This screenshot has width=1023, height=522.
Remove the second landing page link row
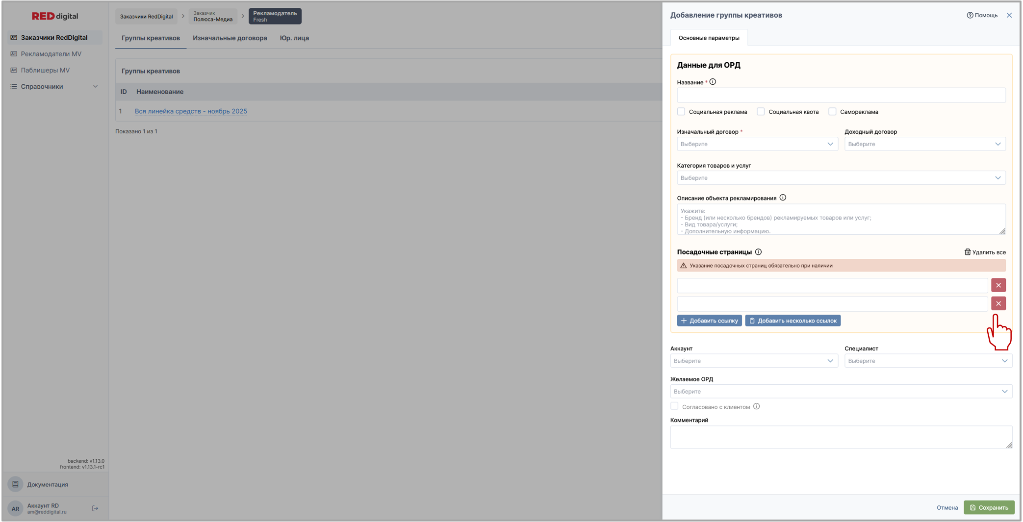click(x=998, y=303)
